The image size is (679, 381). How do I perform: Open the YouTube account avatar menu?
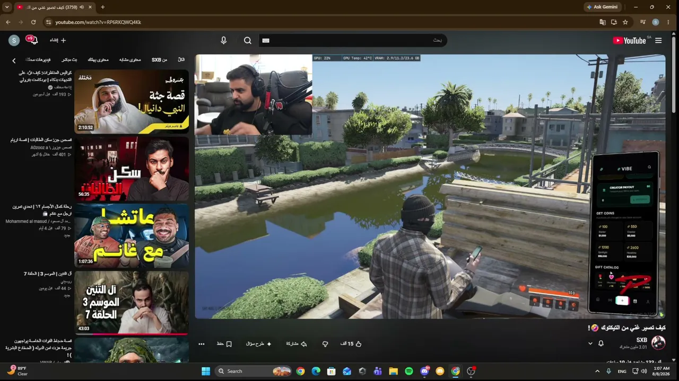tap(14, 40)
